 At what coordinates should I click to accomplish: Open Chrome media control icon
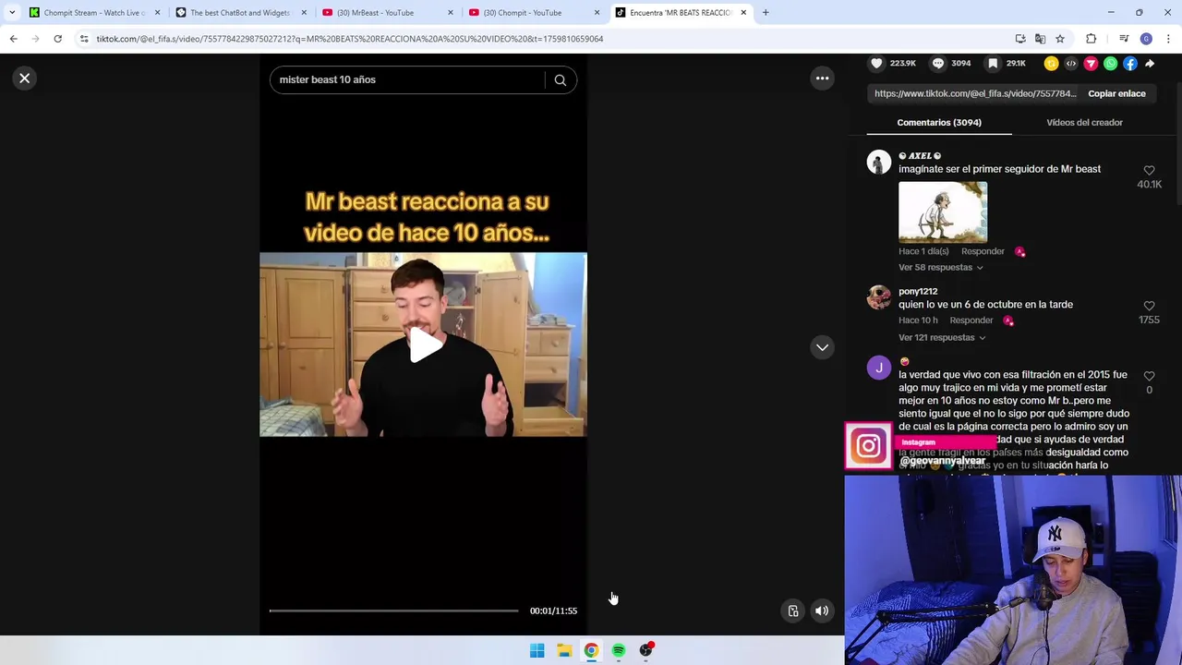(1124, 39)
